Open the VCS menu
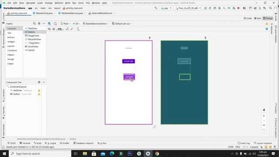The width and height of the screenshot is (279, 157). point(88,3)
